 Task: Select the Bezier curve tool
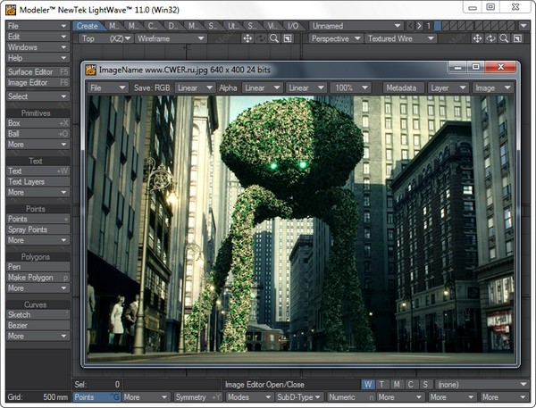point(38,325)
